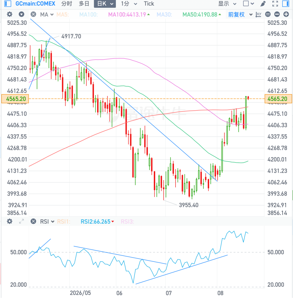Toggle the XY axis scale icon
Image resolution: width=293 pixels, height=298 pixels.
click(258, 14)
